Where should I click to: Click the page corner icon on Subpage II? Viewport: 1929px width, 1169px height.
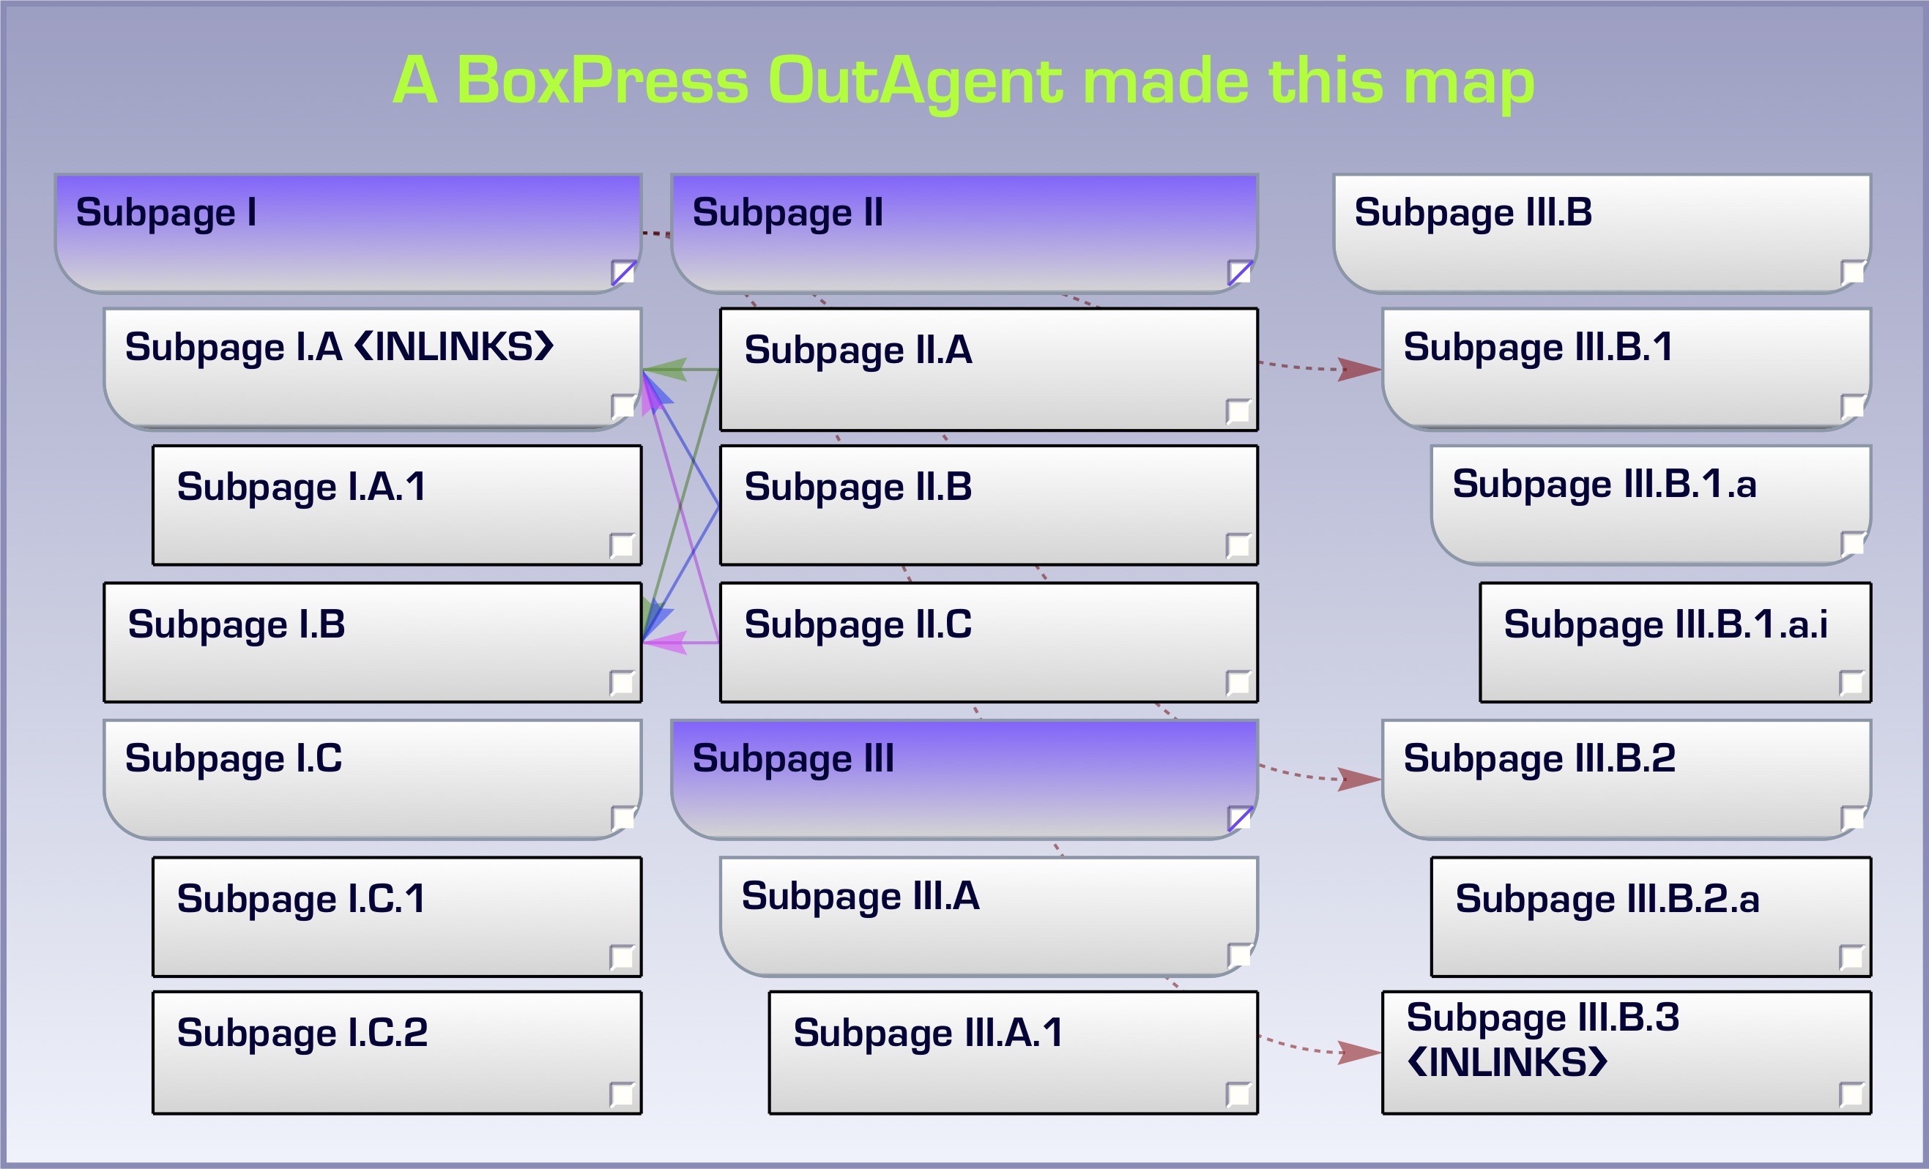[x=1239, y=273]
